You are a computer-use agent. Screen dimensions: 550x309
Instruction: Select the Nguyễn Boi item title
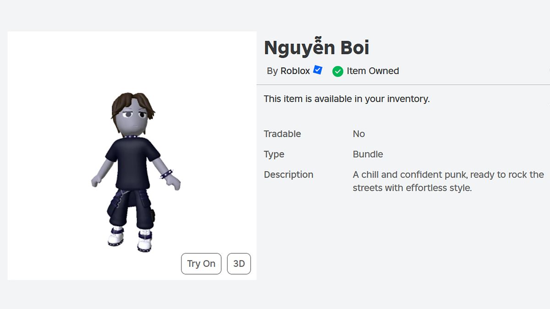(x=317, y=47)
